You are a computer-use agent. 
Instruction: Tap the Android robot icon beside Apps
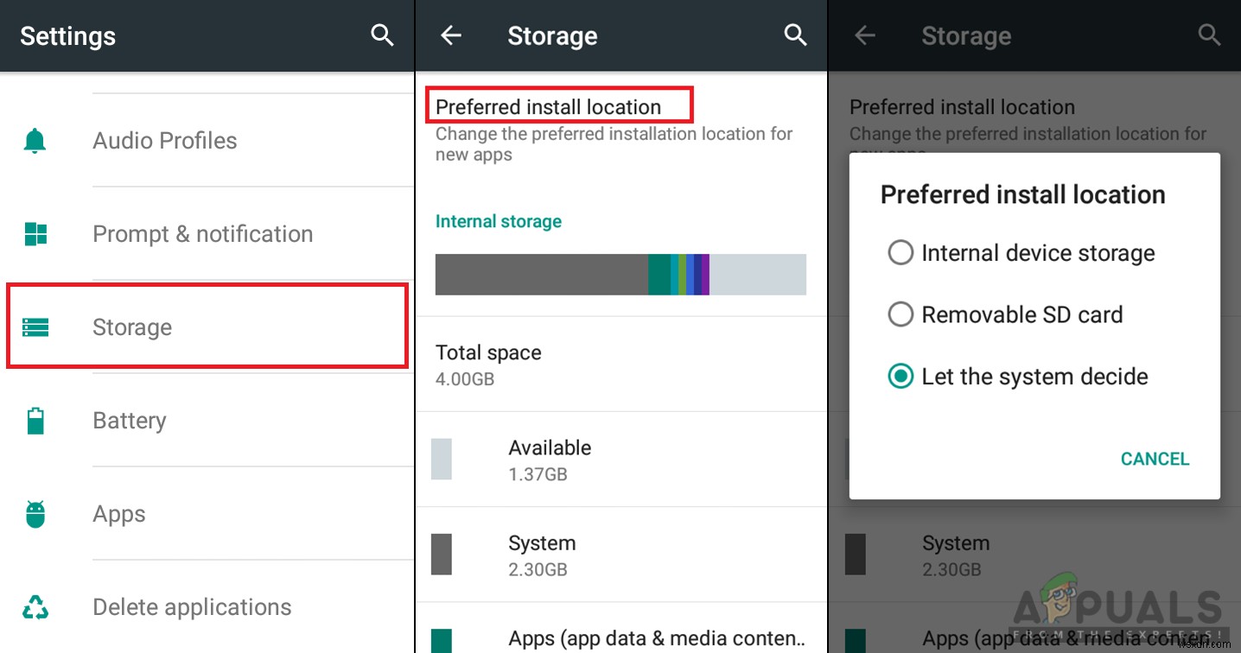35,513
